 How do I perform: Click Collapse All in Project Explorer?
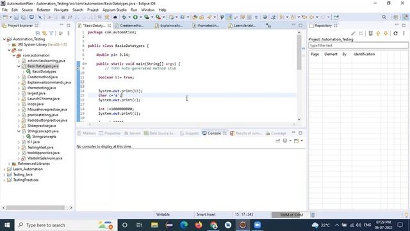[x=38, y=33]
